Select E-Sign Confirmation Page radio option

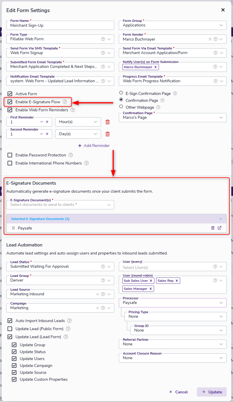[121, 93]
